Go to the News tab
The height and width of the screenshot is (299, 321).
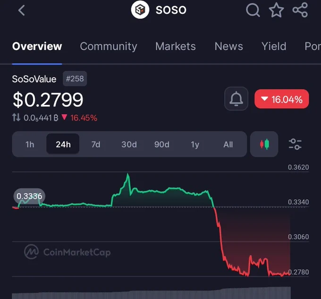(228, 46)
